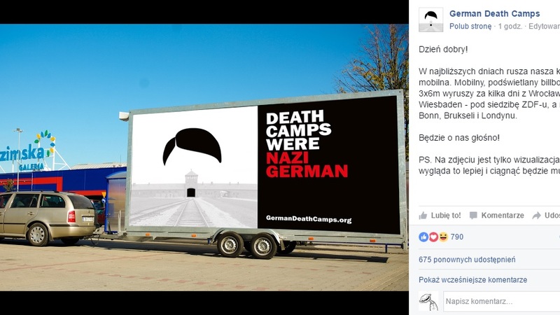This screenshot has width=560, height=315.
Task: Click the blue Like reaction icon
Action: pyautogui.click(x=423, y=237)
